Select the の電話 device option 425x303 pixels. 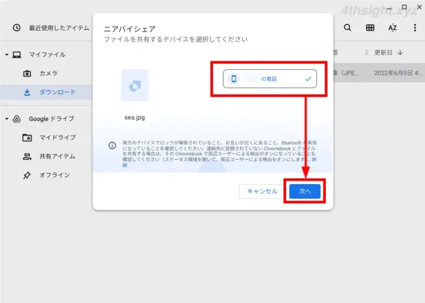click(x=270, y=79)
